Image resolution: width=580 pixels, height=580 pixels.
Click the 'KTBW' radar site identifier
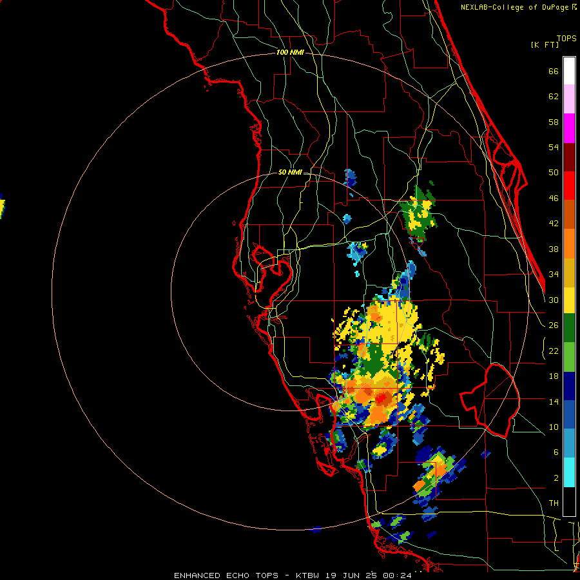309,575
